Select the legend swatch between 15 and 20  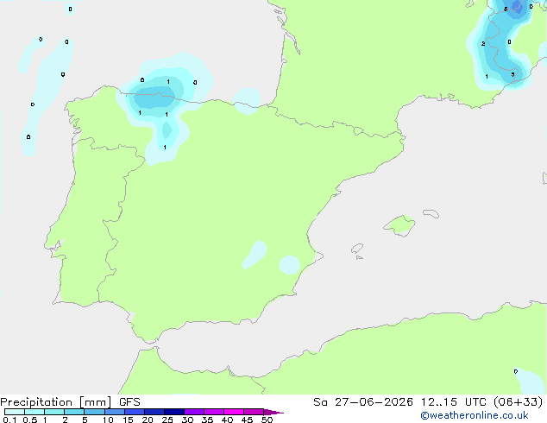click(135, 412)
